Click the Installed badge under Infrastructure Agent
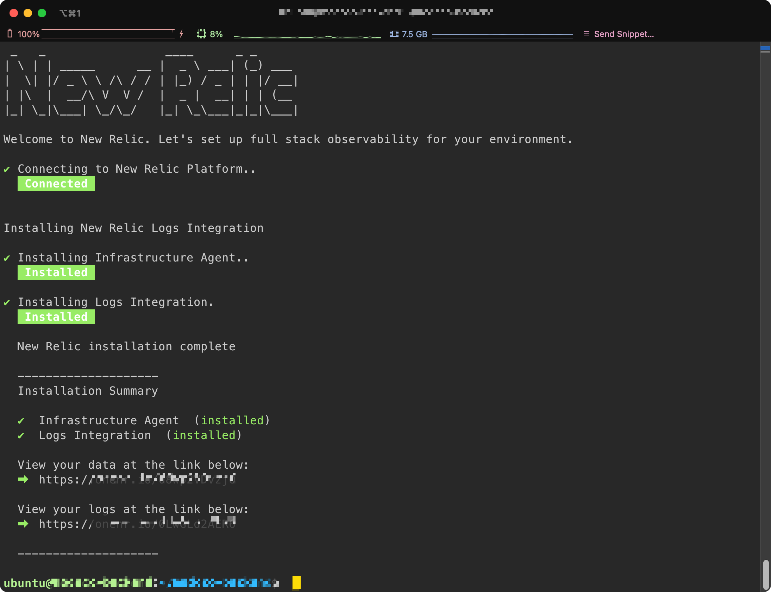Viewport: 771px width, 592px height. [56, 272]
